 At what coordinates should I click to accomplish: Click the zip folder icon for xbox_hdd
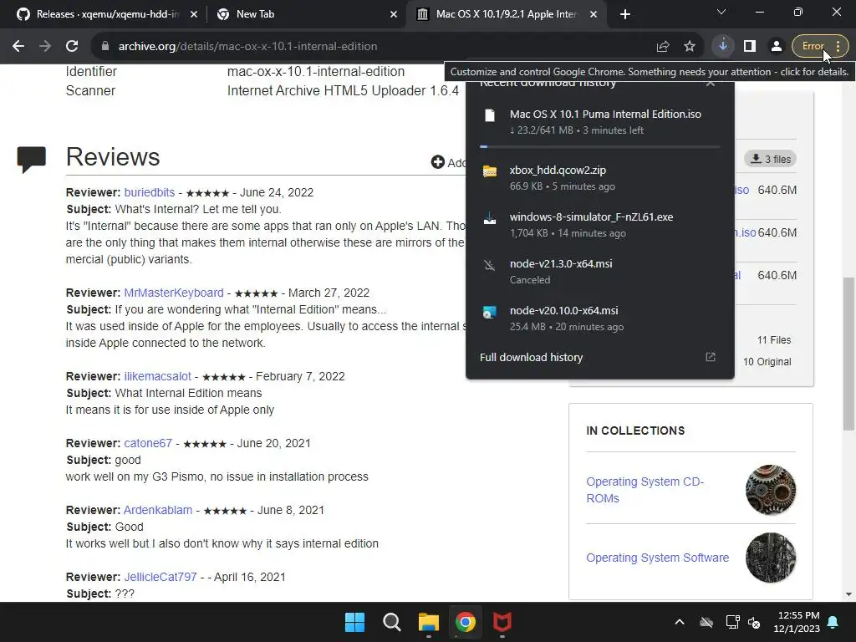tap(490, 171)
